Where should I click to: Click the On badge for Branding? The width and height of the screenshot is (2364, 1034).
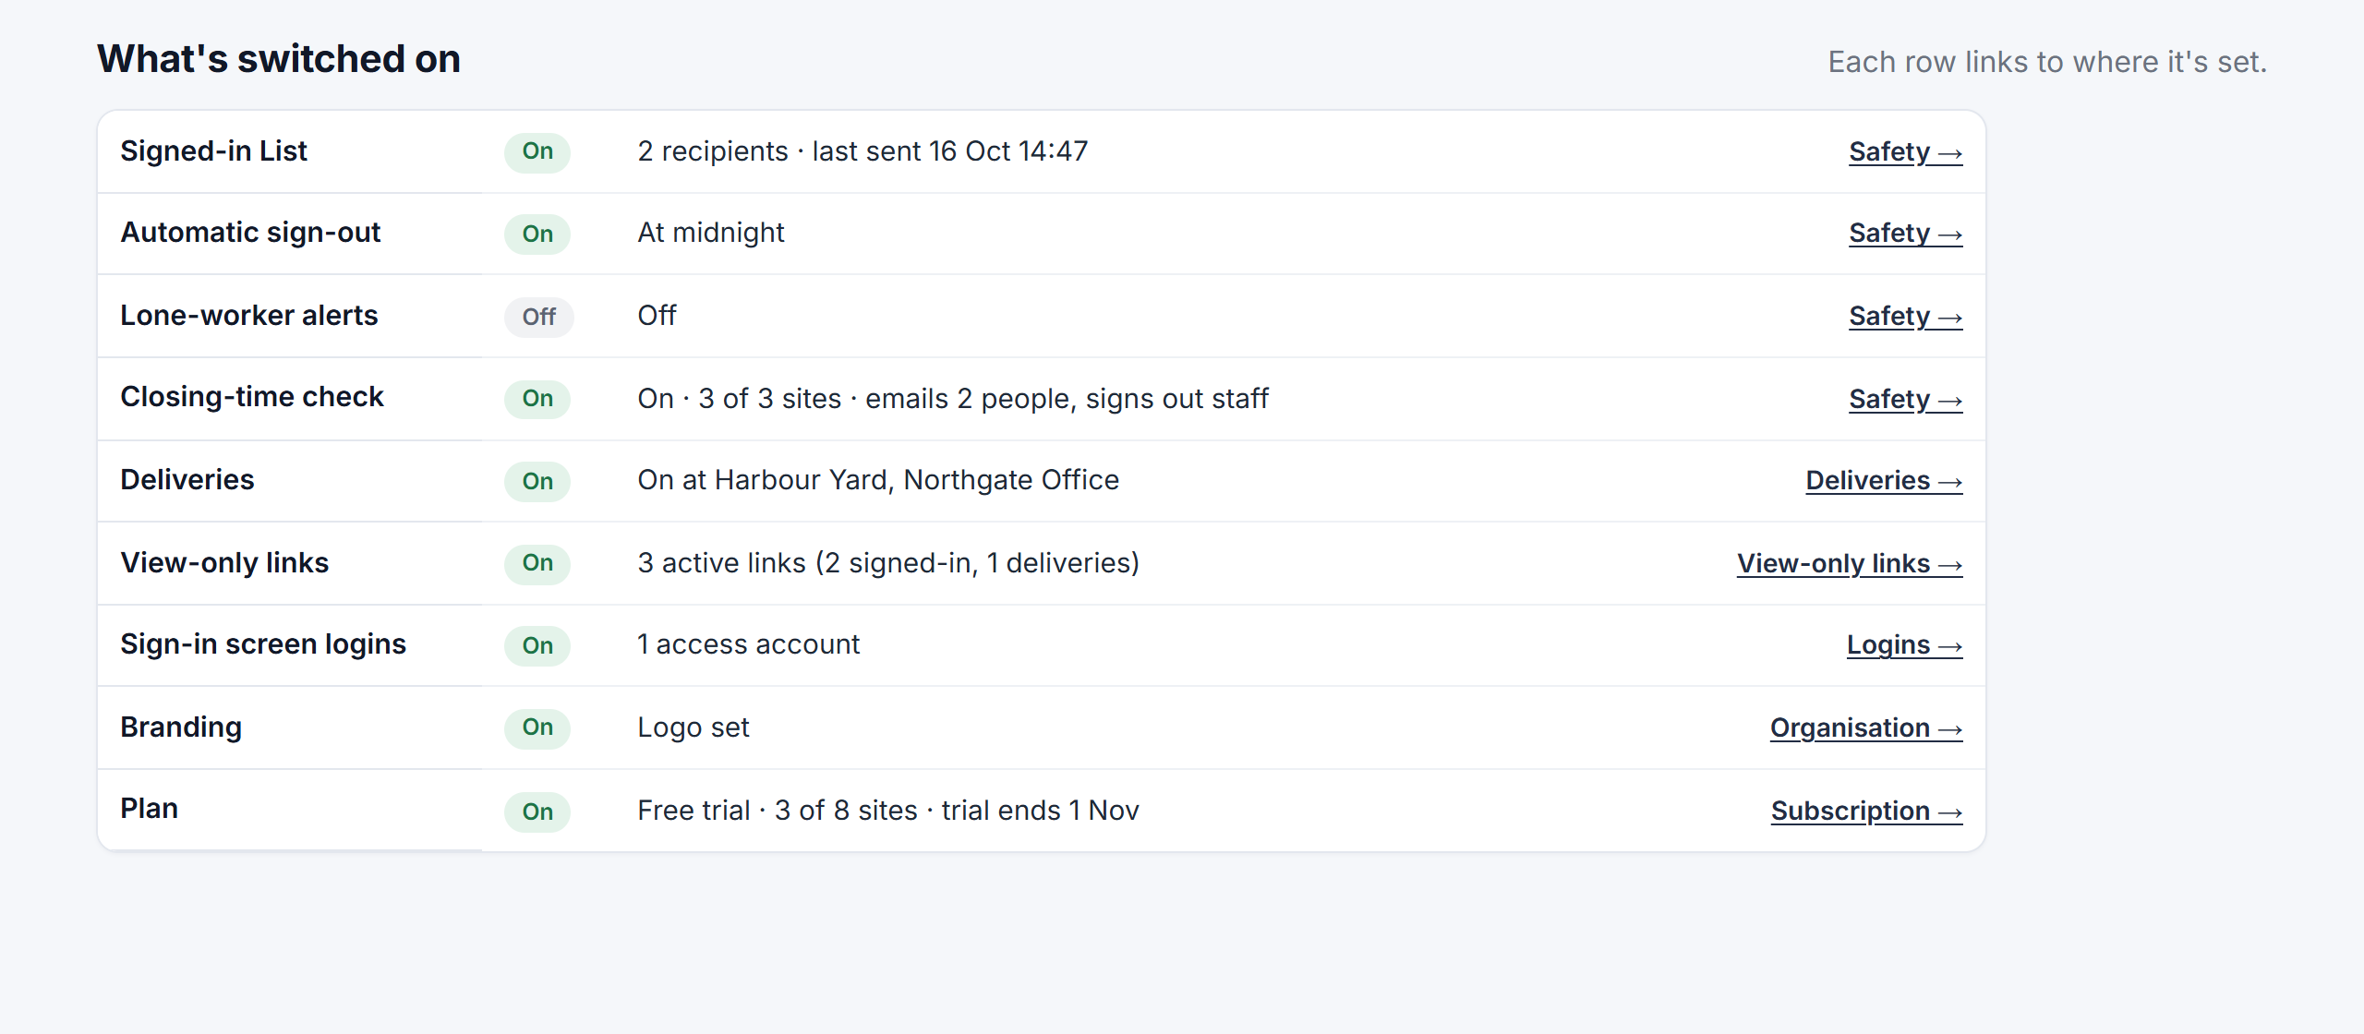coord(537,727)
